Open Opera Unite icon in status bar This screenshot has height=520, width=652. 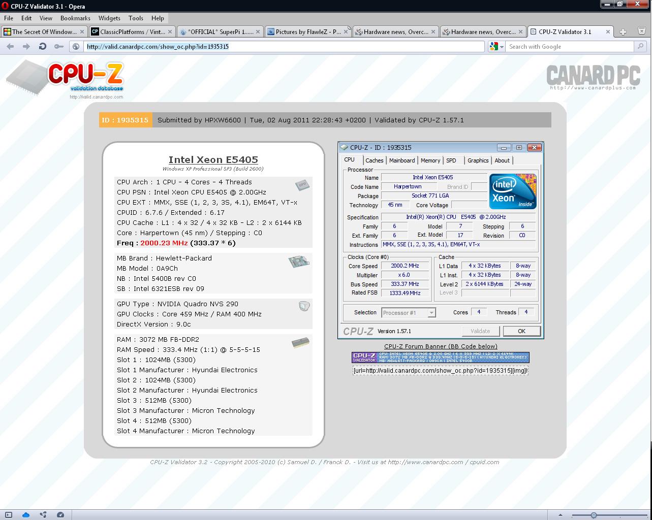pos(43,514)
